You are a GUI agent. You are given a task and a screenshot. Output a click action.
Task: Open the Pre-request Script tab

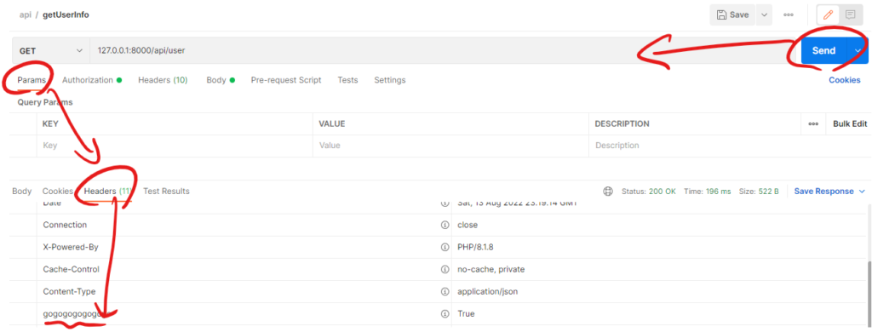pos(286,80)
